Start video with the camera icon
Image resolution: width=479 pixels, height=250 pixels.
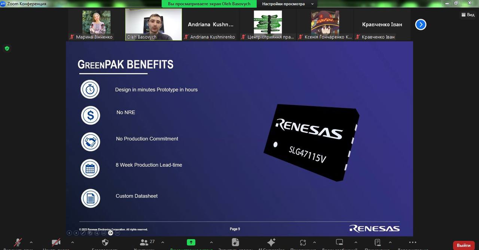56,242
